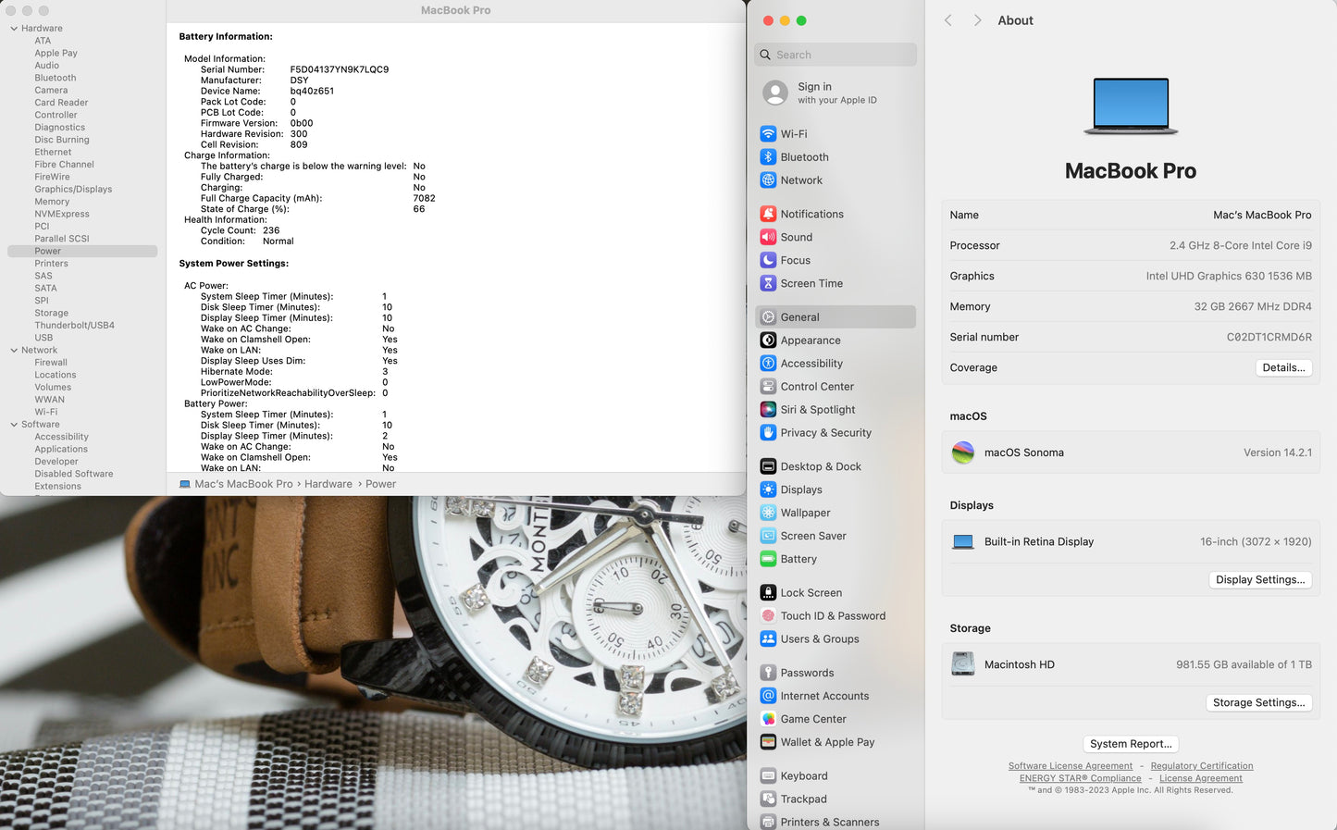Viewport: 1337px width, 830px height.
Task: Select Graphics/Displays in hardware list
Action: click(73, 190)
